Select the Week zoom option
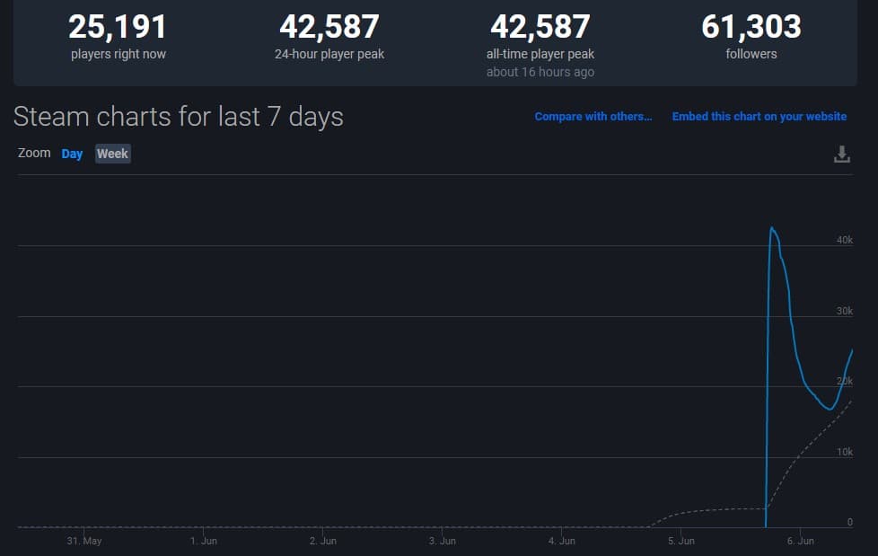Viewport: 878px width, 556px height. [x=112, y=154]
